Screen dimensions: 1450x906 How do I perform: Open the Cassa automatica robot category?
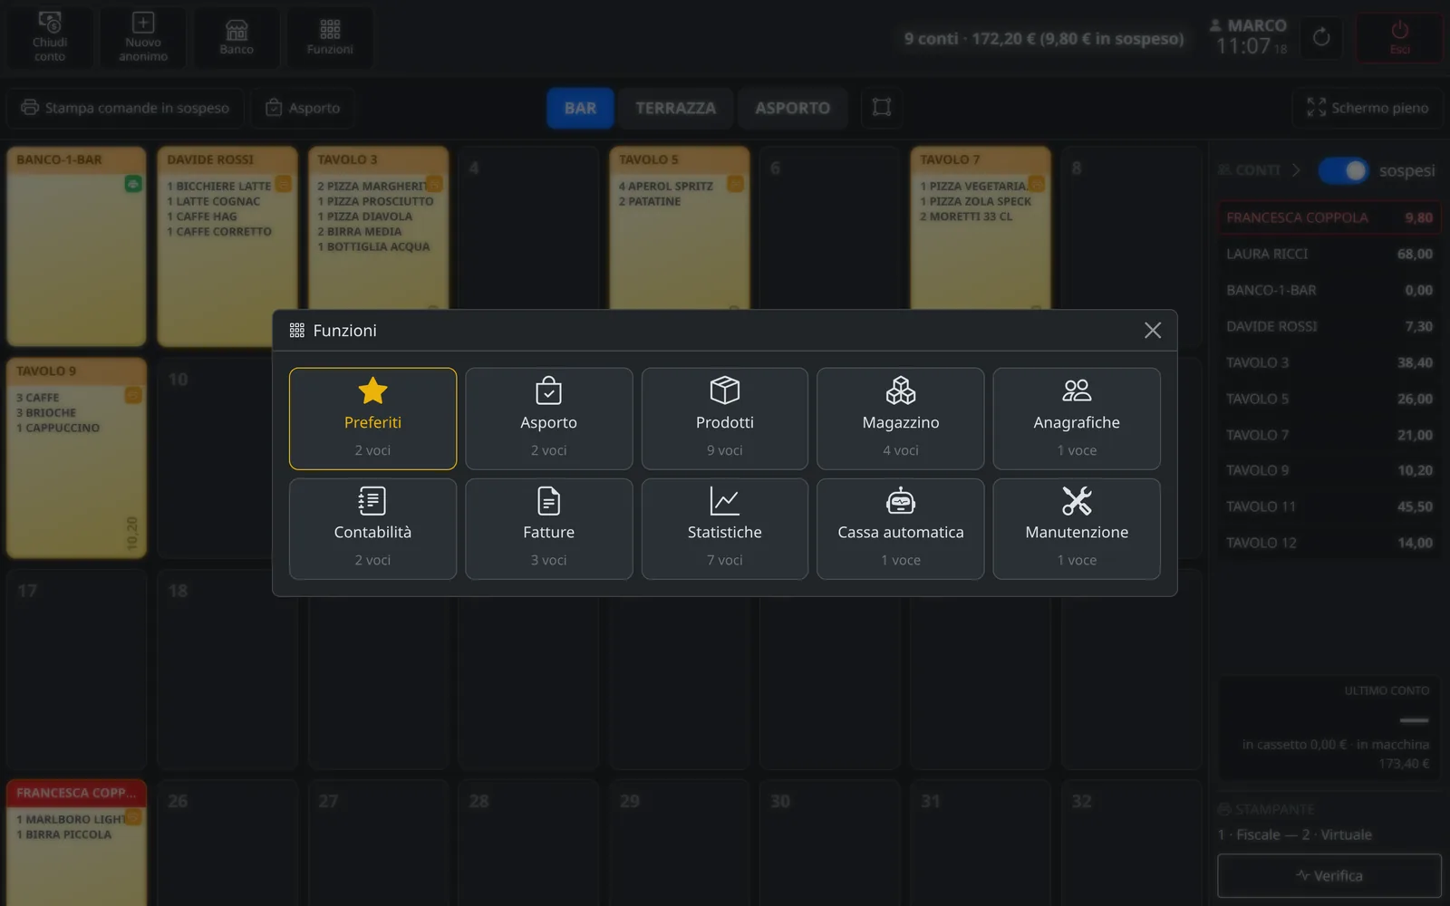coord(900,529)
